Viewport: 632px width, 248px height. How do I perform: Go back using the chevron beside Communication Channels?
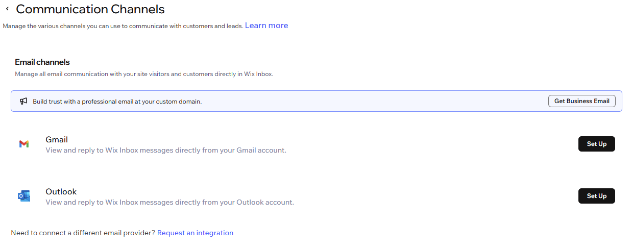(7, 9)
